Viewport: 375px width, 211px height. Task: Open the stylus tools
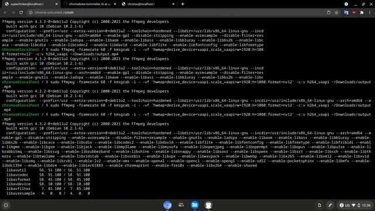330,205
